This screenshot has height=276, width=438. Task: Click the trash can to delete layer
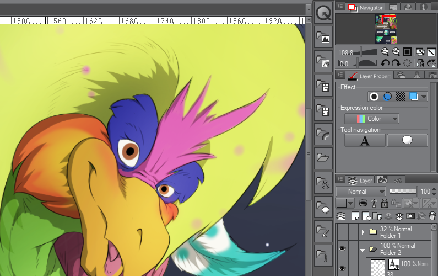point(431,215)
